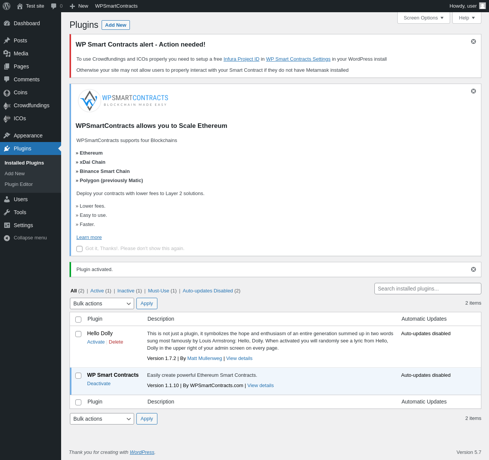Click the Posts pushpin icon
Image resolution: width=489 pixels, height=460 pixels.
click(7, 40)
